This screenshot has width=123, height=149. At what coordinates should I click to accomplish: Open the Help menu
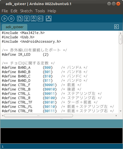tap(52, 11)
